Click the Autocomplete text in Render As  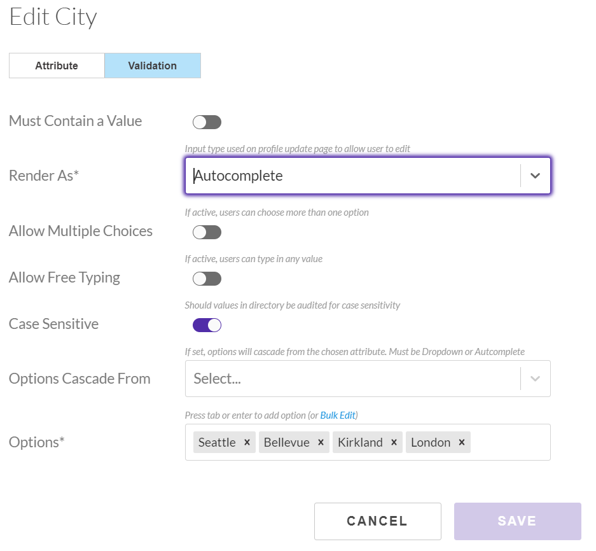[x=239, y=176]
